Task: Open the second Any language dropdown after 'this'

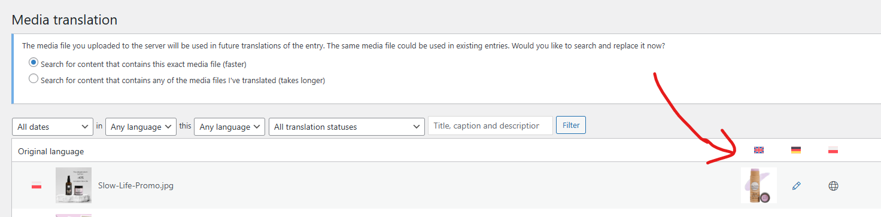Action: (x=230, y=127)
